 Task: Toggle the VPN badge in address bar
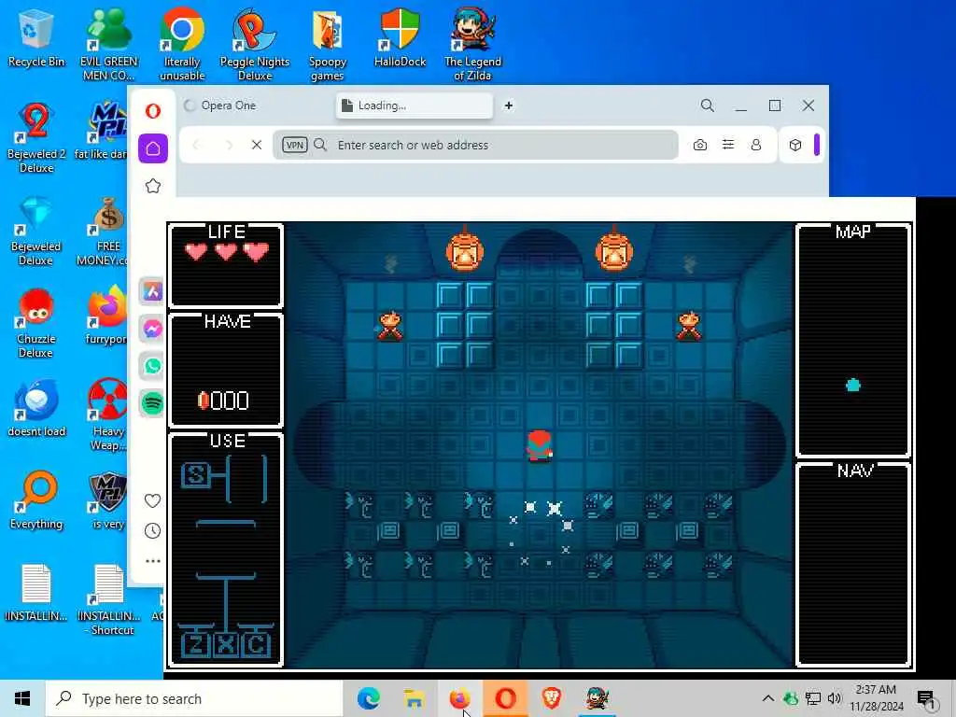pyautogui.click(x=294, y=145)
